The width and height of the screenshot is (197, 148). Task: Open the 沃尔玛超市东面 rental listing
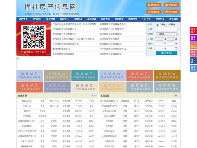pyautogui.click(x=109, y=111)
